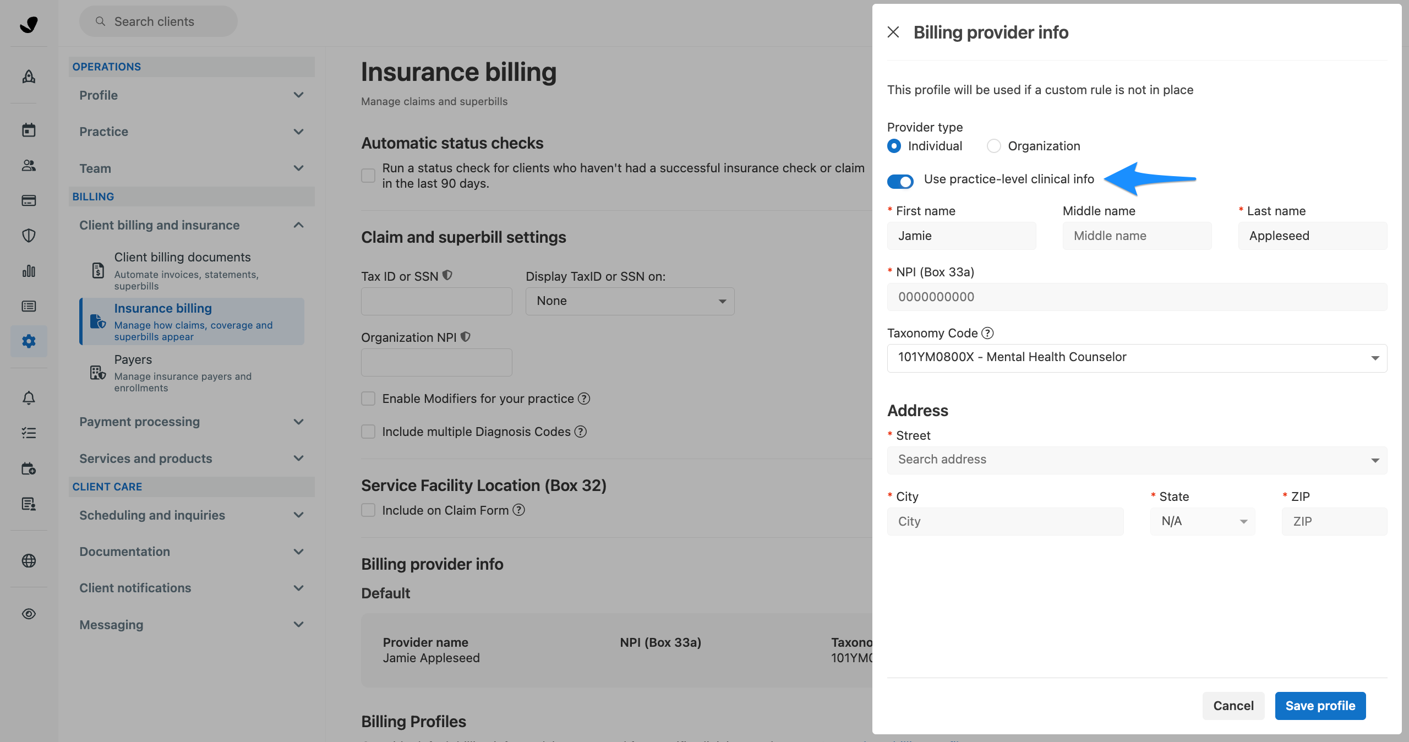Click the Save profile button

point(1320,706)
